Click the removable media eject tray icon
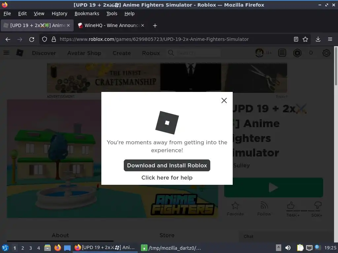The image size is (338, 253). 278,248
